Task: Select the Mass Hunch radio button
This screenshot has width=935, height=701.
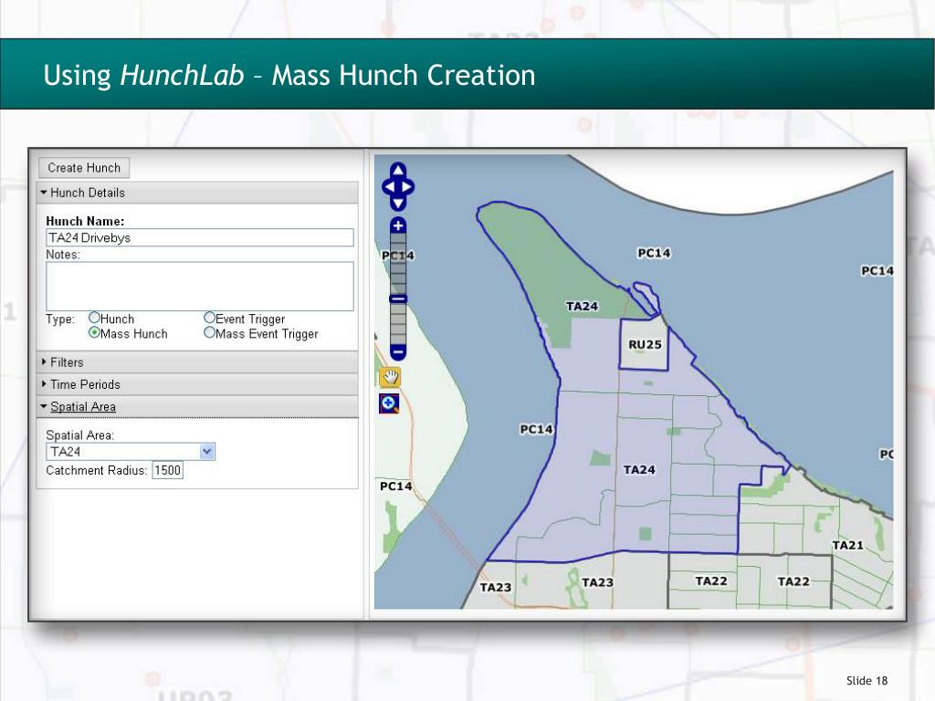Action: pyautogui.click(x=94, y=332)
